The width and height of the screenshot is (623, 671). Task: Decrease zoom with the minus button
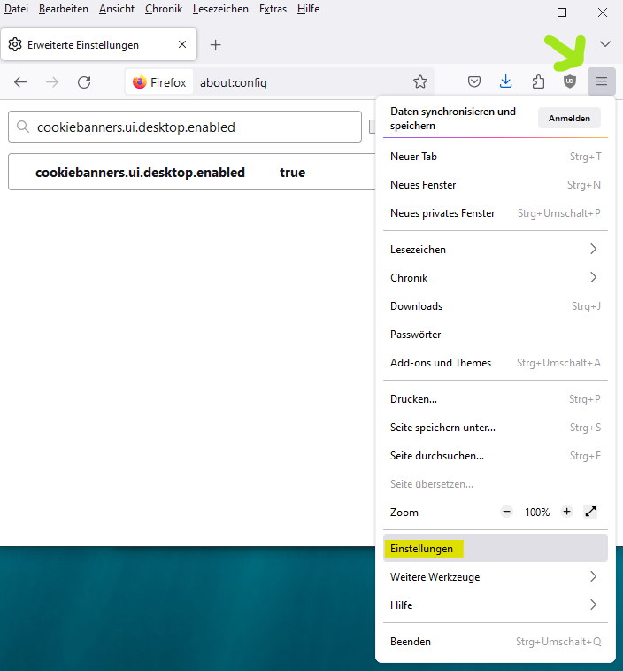click(x=507, y=512)
